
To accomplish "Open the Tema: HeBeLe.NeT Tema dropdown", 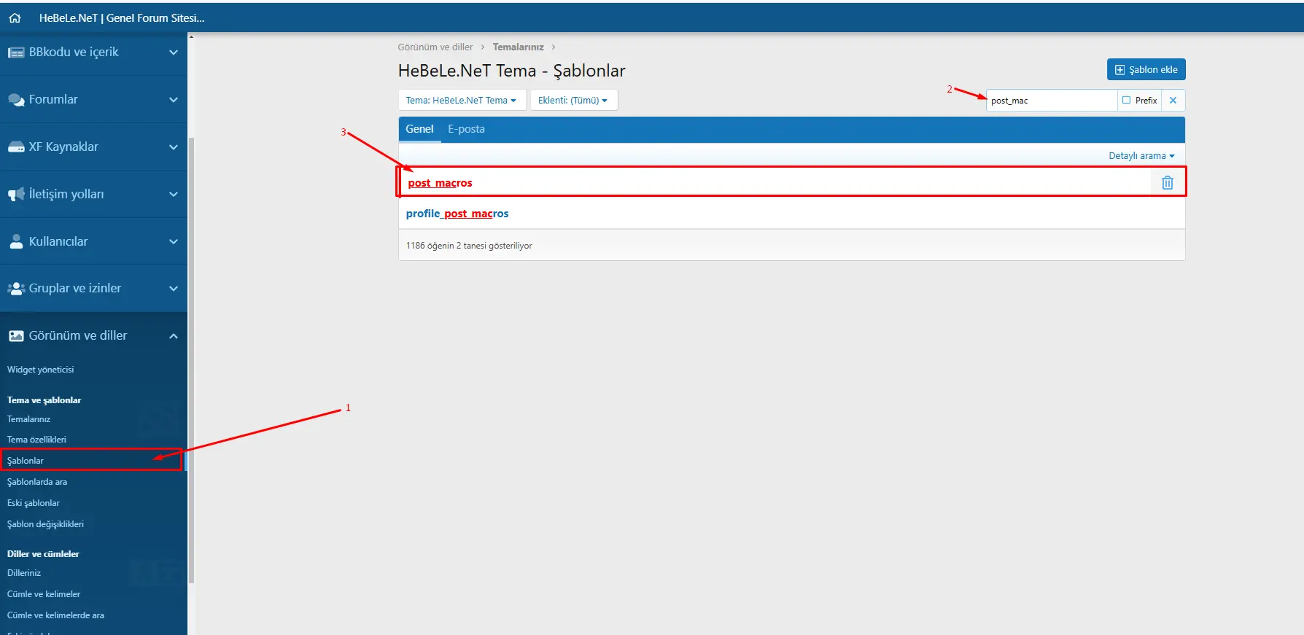I will 462,101.
